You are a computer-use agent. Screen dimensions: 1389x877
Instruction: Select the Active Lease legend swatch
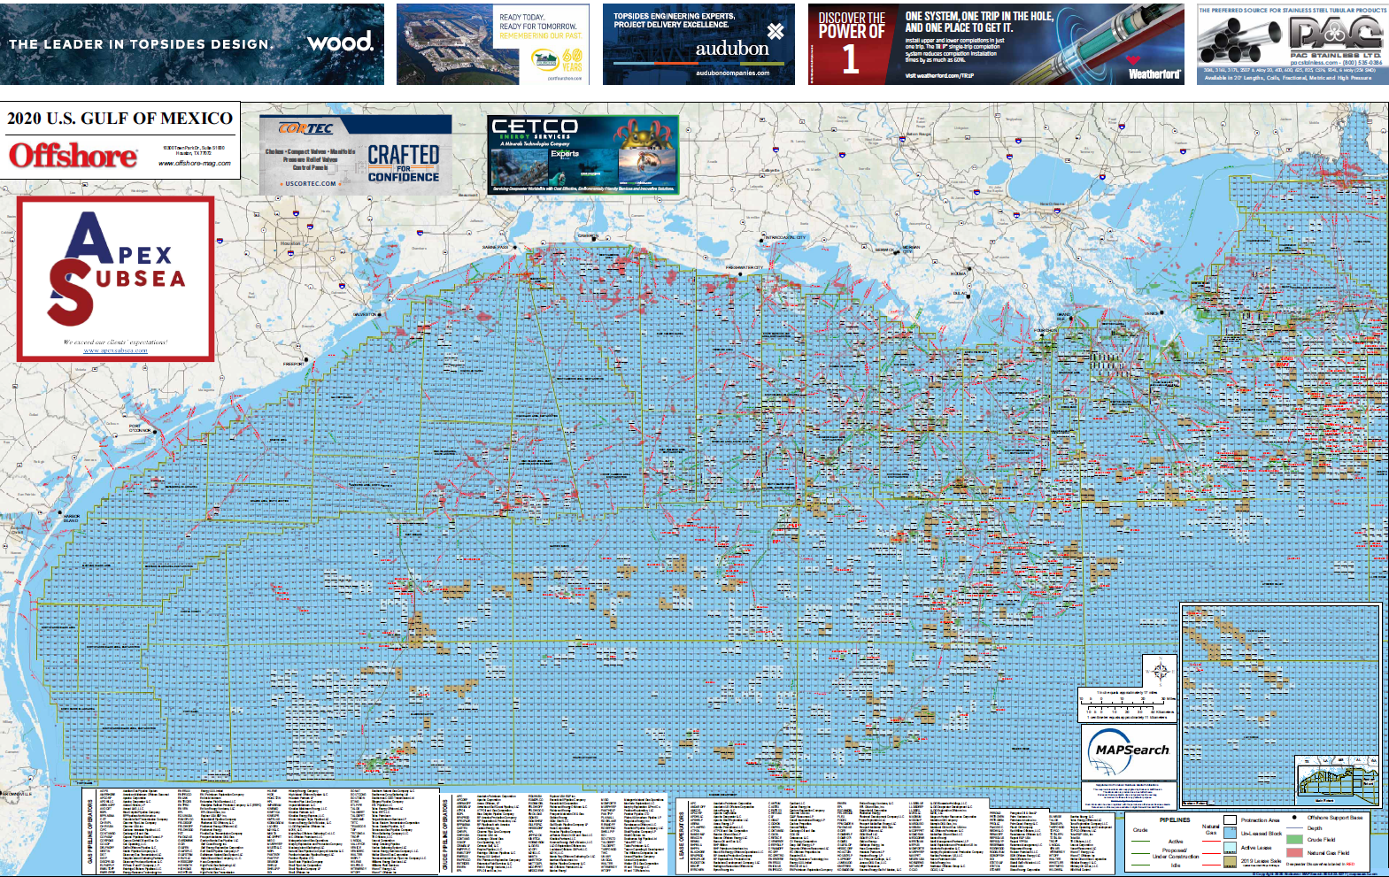coord(1230,848)
